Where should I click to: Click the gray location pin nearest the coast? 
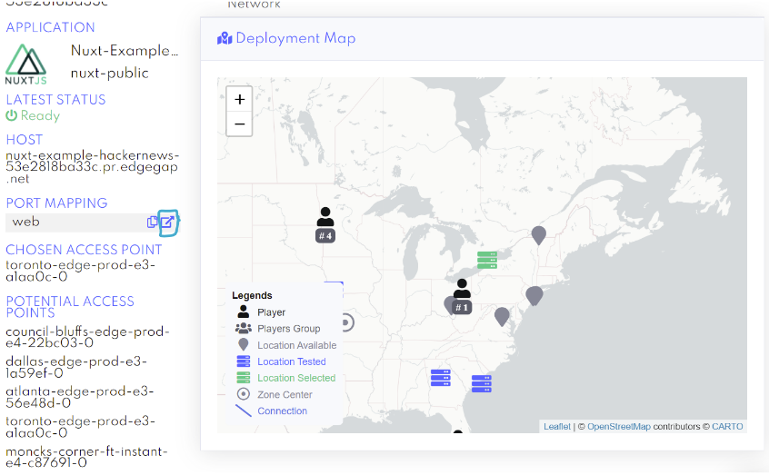click(534, 295)
